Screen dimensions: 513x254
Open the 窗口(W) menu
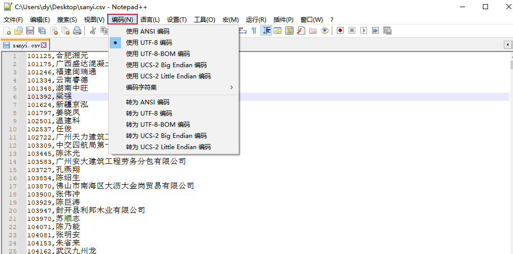click(311, 20)
